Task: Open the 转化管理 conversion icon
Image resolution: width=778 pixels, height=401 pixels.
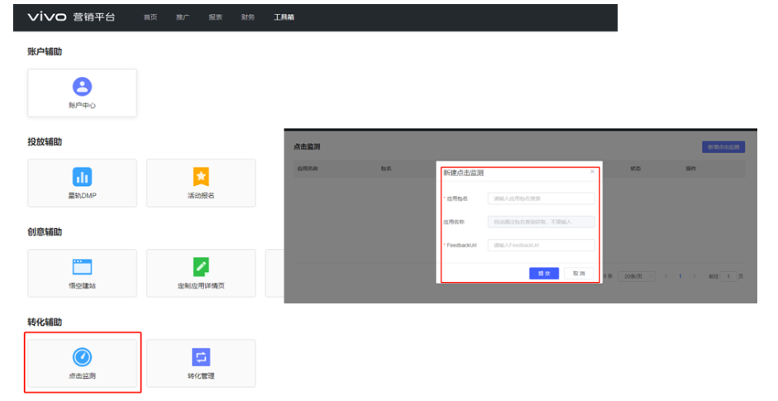Action: [201, 357]
